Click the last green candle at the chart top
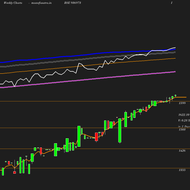The image size is (190, 190). (x=176, y=95)
